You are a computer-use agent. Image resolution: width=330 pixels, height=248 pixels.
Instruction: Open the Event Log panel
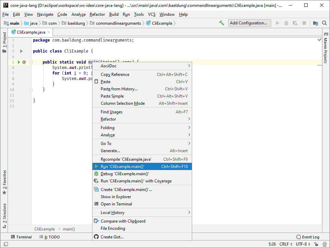click(308, 237)
